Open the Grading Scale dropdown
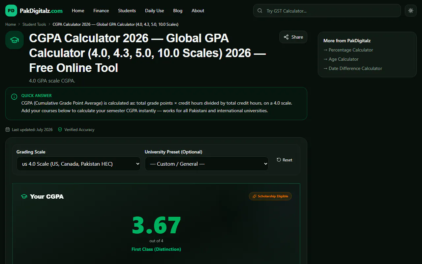The width and height of the screenshot is (422, 264). pyautogui.click(x=79, y=164)
